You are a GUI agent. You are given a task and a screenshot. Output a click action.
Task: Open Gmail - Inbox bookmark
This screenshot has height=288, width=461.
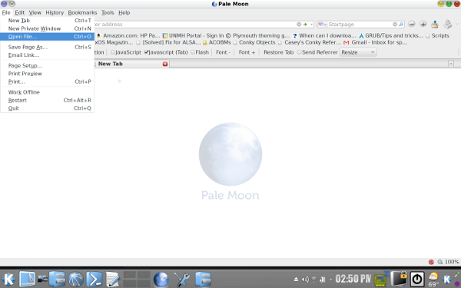[376, 42]
